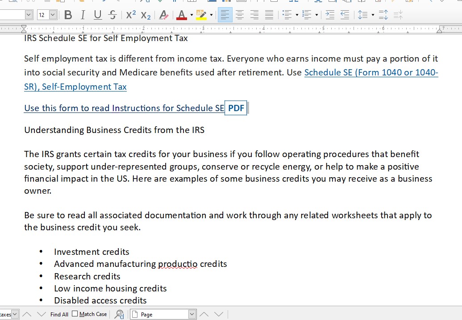Apply Superscript formatting

[x=131, y=15]
